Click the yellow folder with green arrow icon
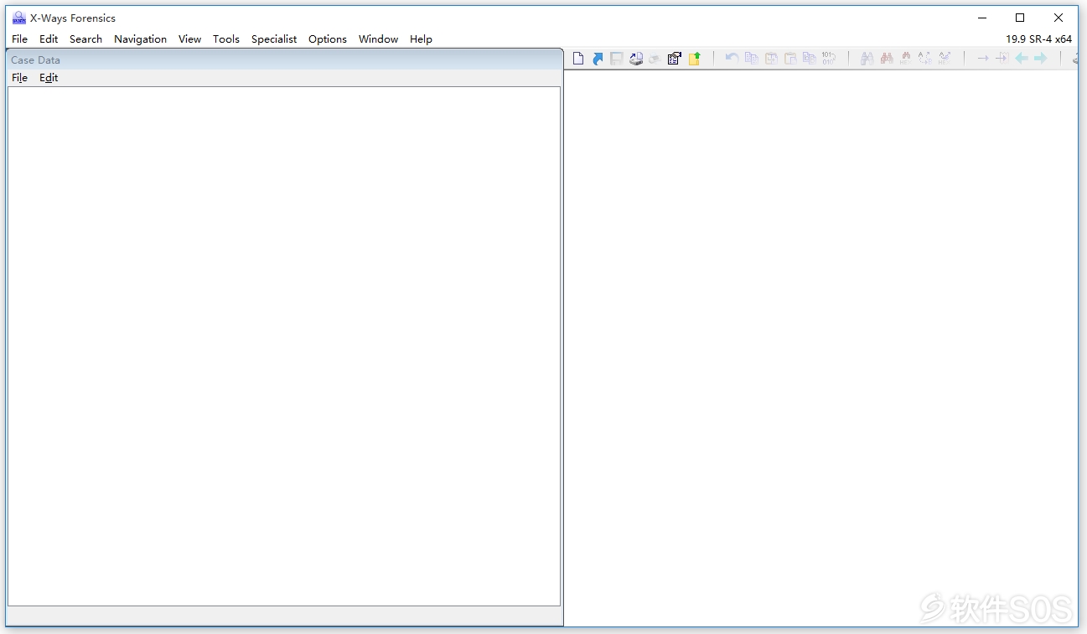 tap(694, 59)
